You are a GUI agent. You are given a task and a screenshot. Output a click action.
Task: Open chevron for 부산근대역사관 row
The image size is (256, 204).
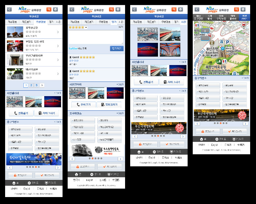click(x=58, y=60)
